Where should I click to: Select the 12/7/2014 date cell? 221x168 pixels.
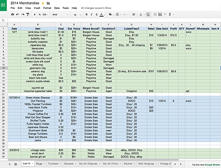pos(14,98)
